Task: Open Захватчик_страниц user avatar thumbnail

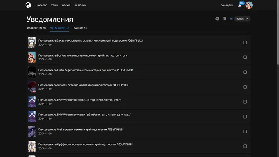Action: (32, 42)
